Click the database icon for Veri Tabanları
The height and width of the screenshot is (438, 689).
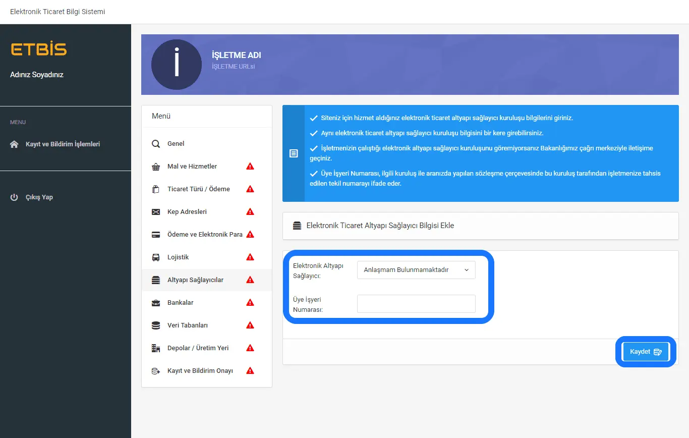coord(156,325)
